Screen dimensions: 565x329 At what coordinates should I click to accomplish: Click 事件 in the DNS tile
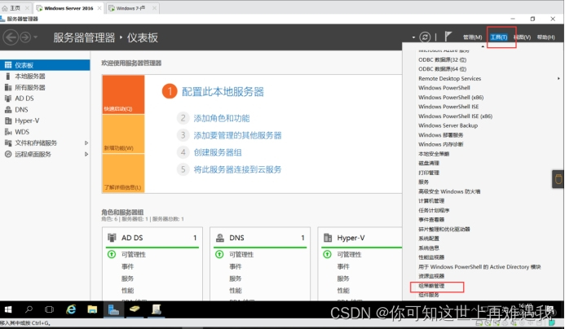click(236, 267)
